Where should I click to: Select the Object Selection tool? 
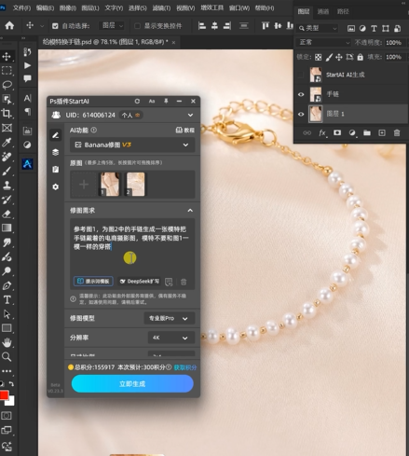point(7,99)
